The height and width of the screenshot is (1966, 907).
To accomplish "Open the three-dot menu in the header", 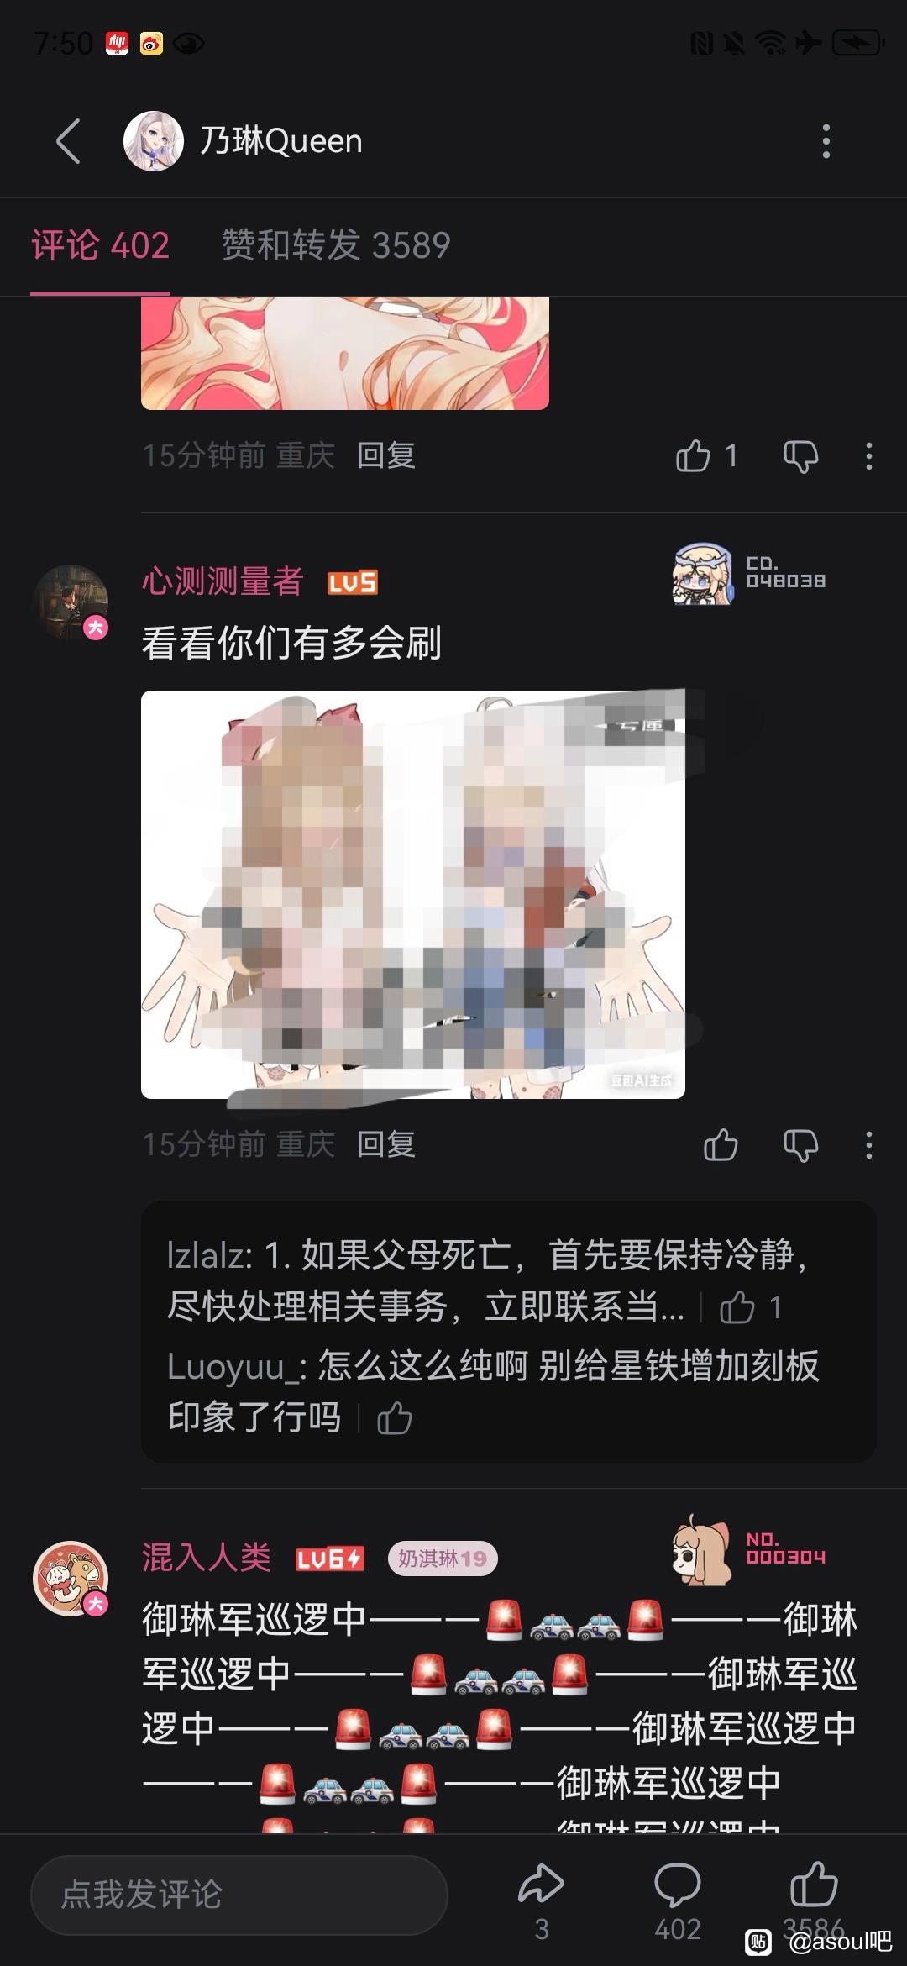I will click(x=826, y=141).
